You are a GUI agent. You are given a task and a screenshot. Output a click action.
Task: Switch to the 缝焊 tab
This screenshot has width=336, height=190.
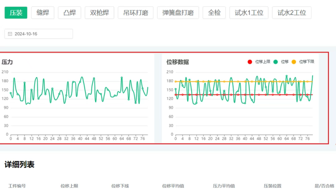tap(43, 13)
